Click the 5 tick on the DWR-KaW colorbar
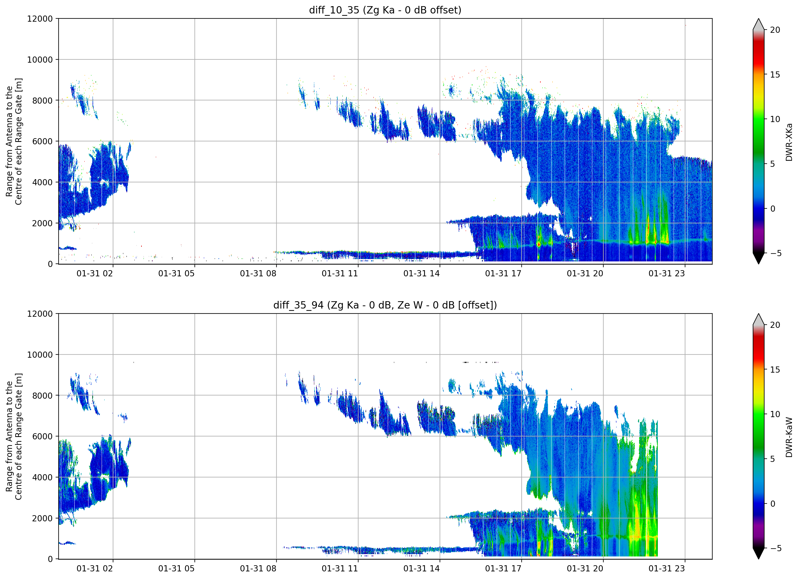The width and height of the screenshot is (799, 579). point(773,459)
